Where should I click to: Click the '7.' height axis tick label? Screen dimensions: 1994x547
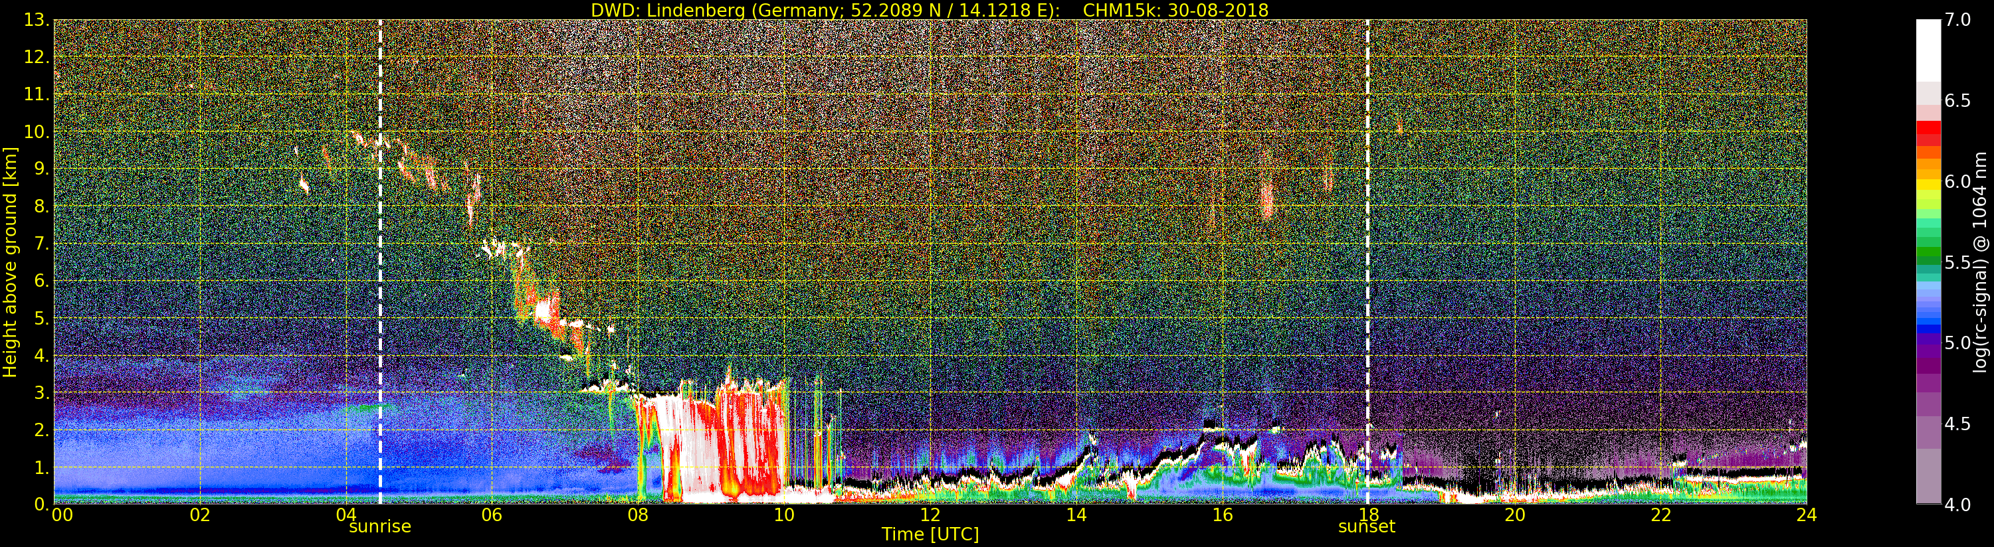[x=41, y=244]
